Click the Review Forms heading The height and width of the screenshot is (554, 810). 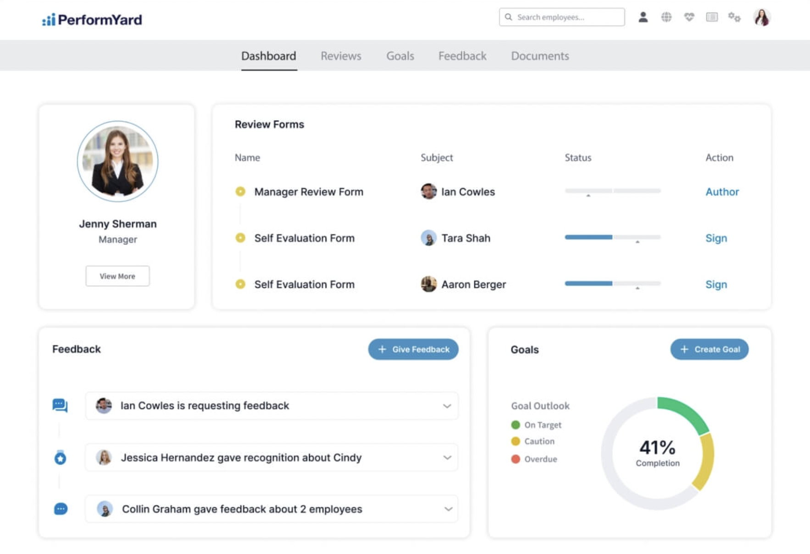click(x=269, y=124)
